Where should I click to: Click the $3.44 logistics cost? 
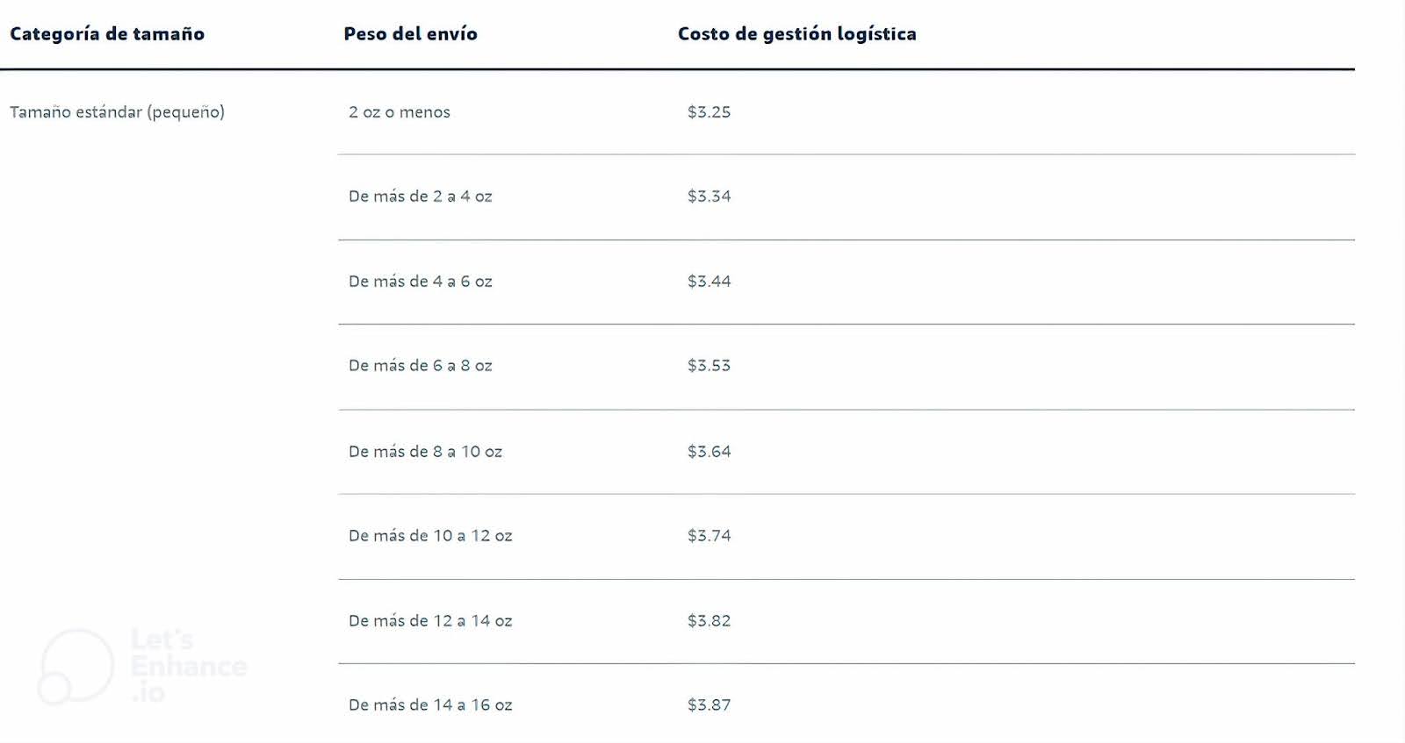pos(709,282)
